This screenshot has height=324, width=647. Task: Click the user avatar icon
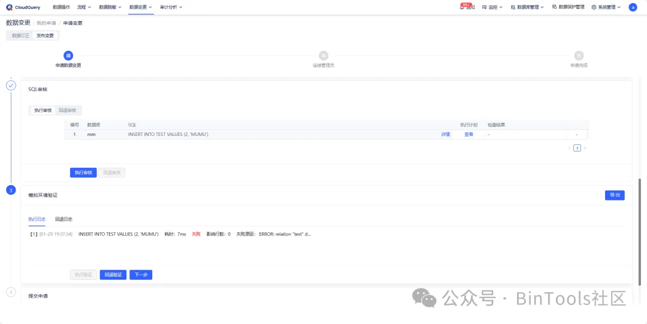click(x=633, y=7)
